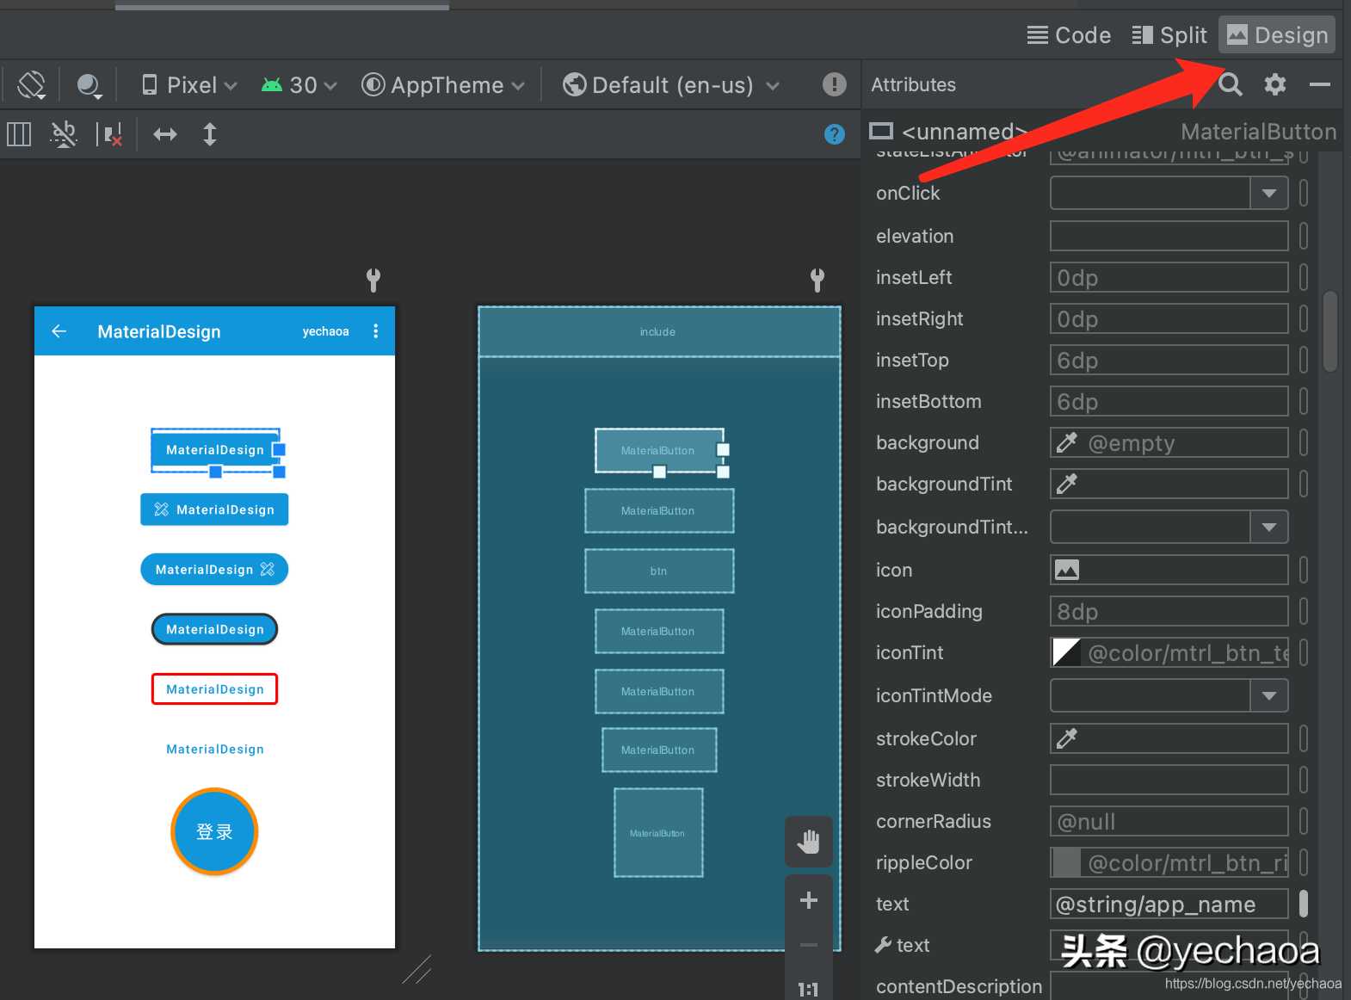
Task: Click resource picker bar beside onClick
Action: coord(1303,194)
